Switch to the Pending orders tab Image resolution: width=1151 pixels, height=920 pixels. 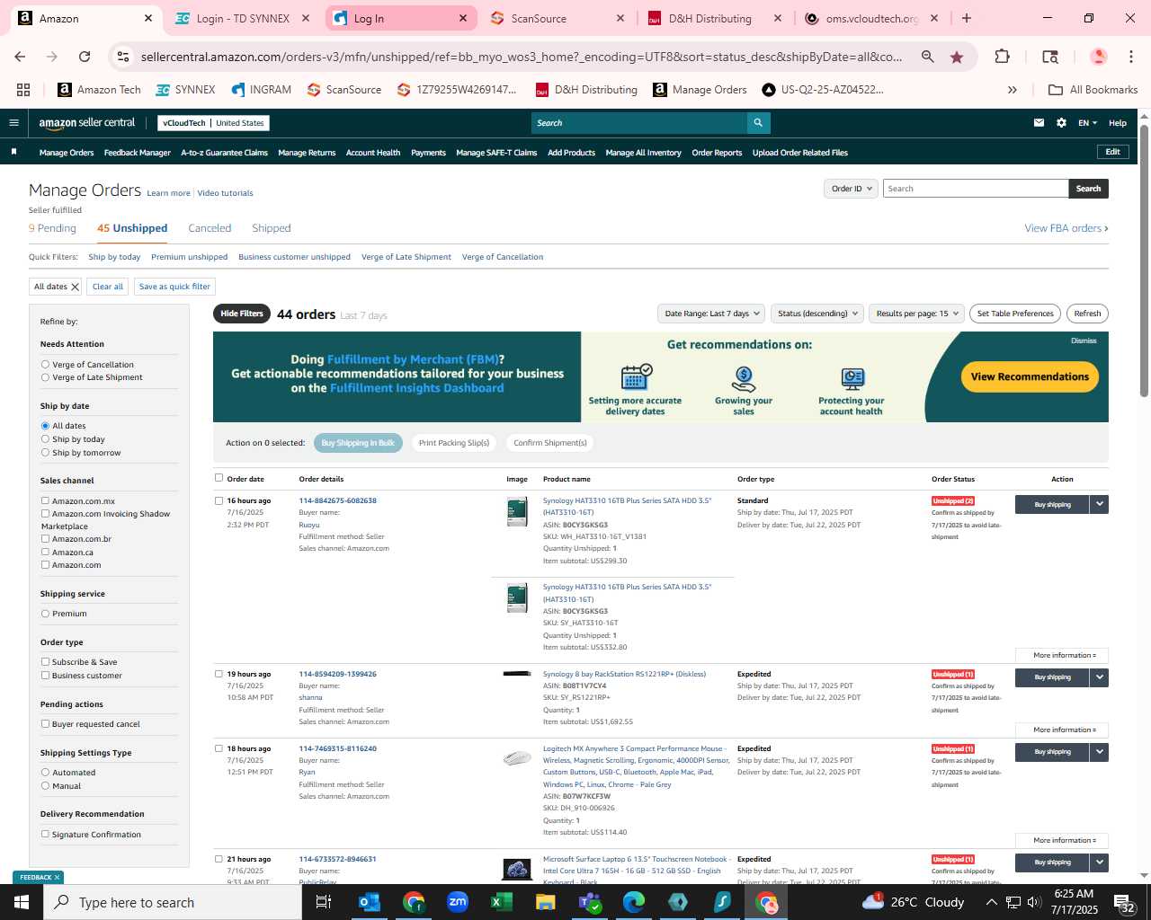[x=52, y=228]
